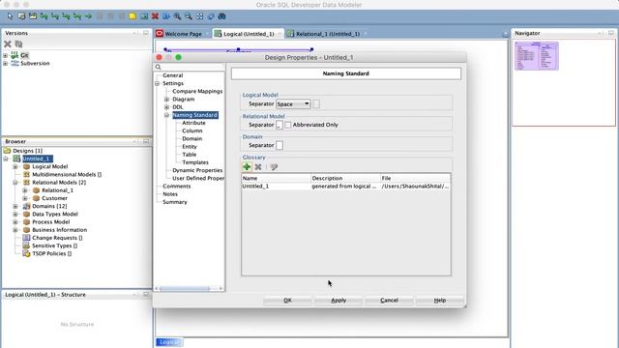Remove glossary with the X icon
The height and width of the screenshot is (348, 619).
click(x=258, y=167)
